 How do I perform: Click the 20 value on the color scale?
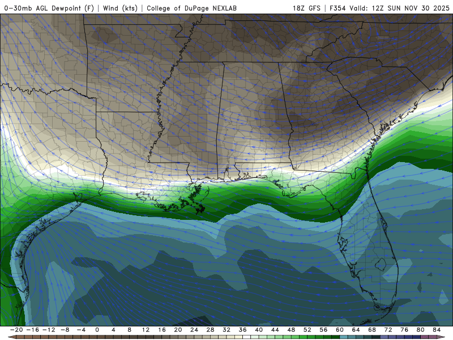pyautogui.click(x=178, y=330)
